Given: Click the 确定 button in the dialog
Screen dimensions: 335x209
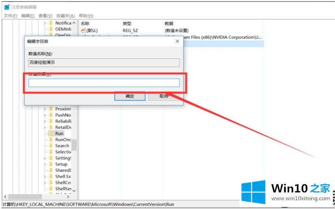Looking at the screenshot, I should click(130, 96).
